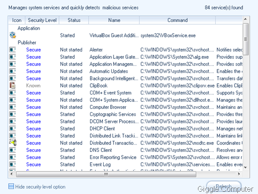The width and height of the screenshot is (258, 194).
Task: Select the DHCP Client service name
Action: [102, 129]
